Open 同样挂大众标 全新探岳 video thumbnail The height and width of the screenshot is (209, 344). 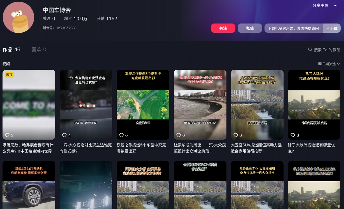pos(143,185)
